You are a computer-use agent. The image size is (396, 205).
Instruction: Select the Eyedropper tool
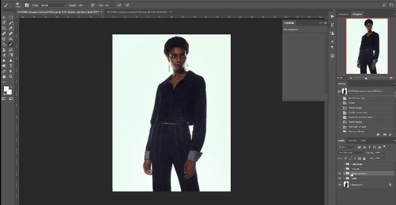11,28
